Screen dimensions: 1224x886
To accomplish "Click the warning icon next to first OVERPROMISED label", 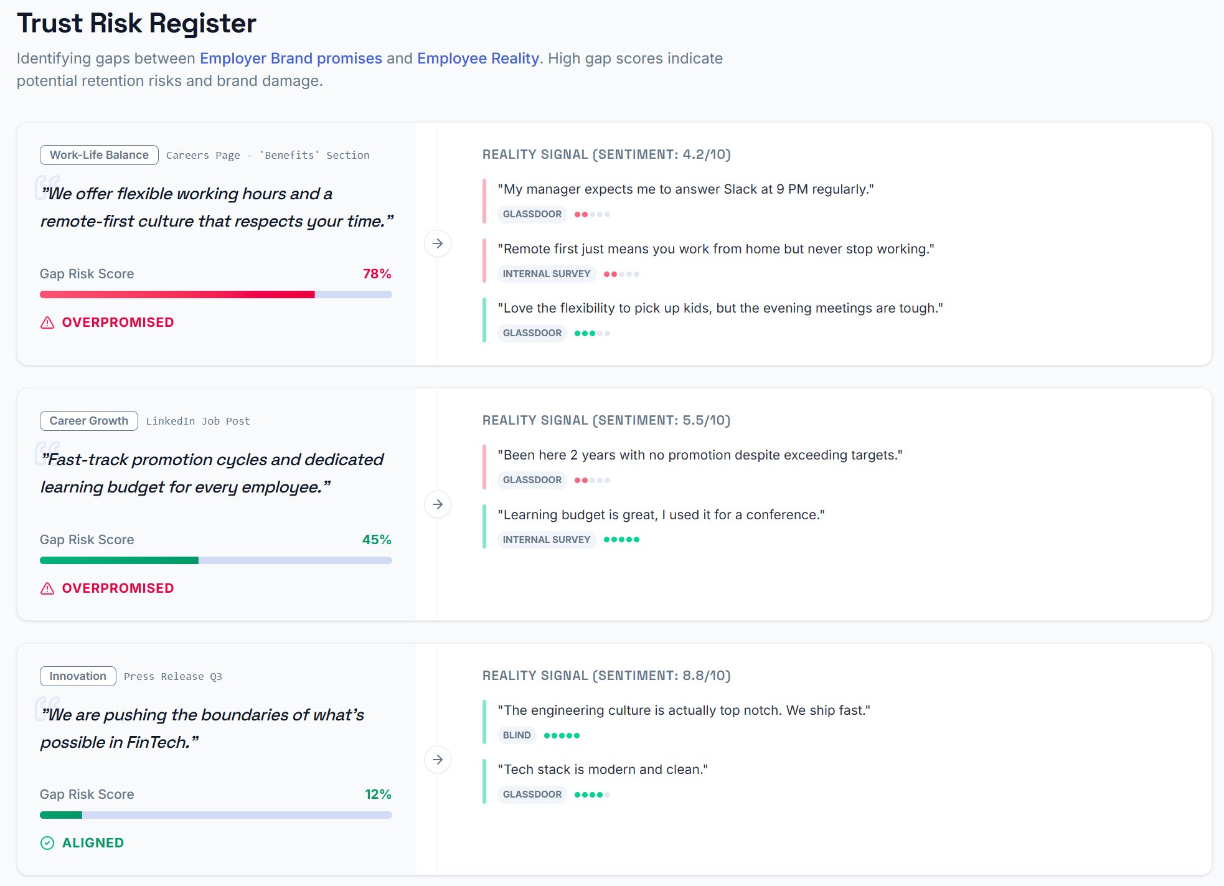I will coord(48,323).
